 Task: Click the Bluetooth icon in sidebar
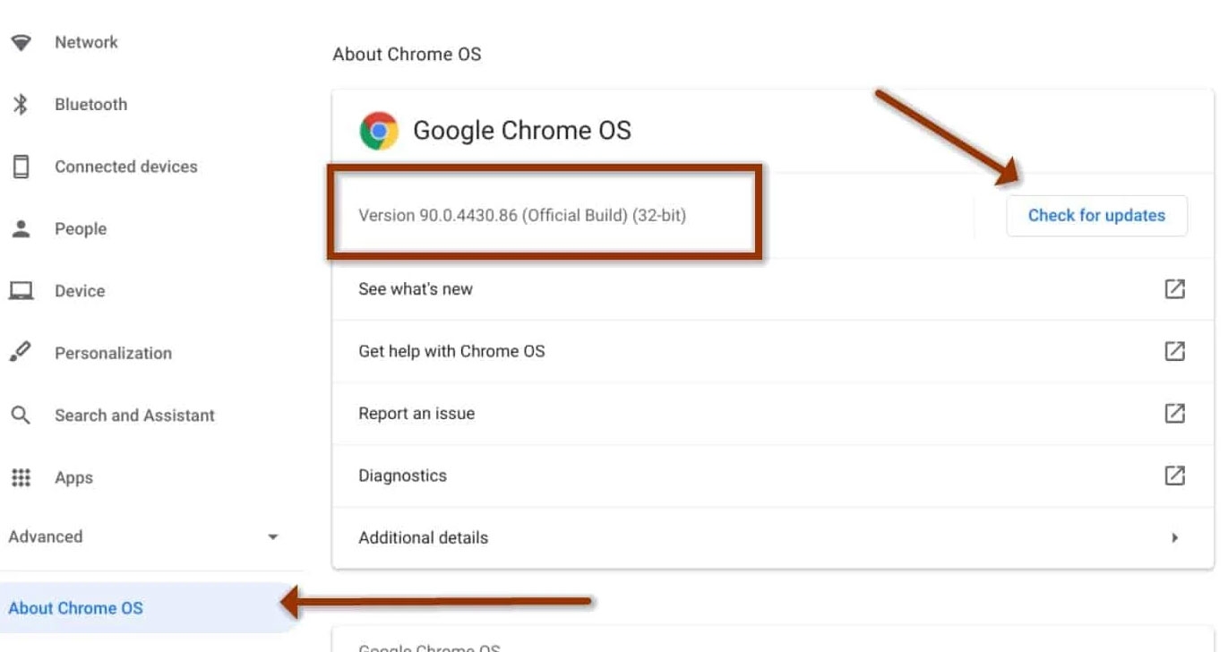[x=21, y=105]
